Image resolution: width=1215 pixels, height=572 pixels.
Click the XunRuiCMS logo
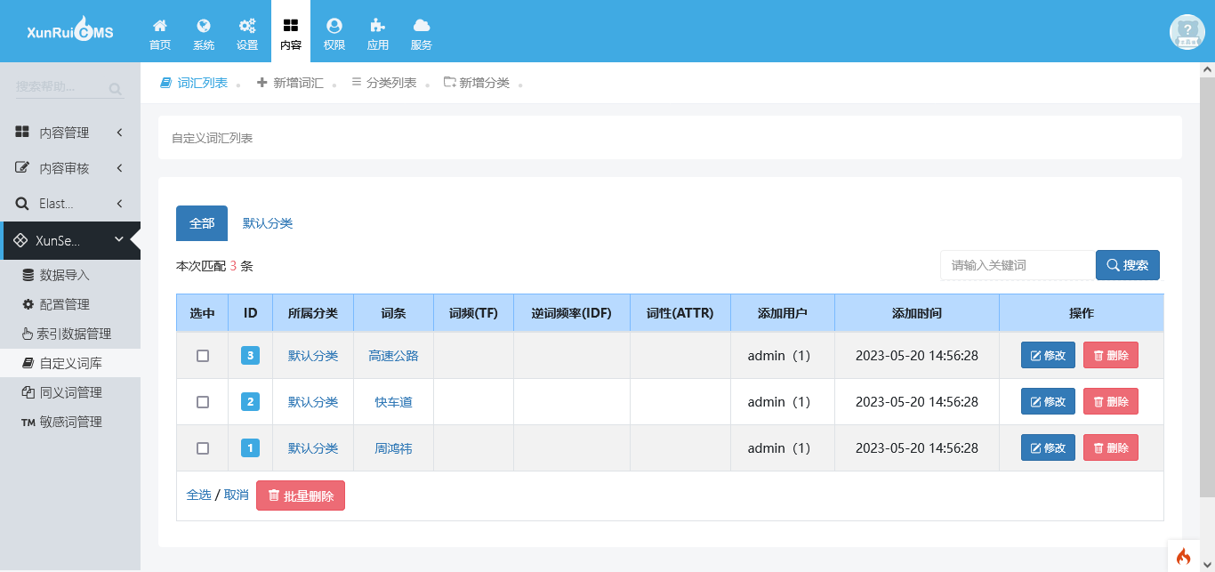coord(70,31)
